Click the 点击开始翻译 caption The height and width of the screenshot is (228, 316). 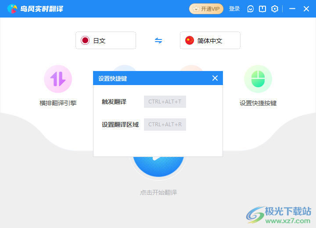pos(158,192)
